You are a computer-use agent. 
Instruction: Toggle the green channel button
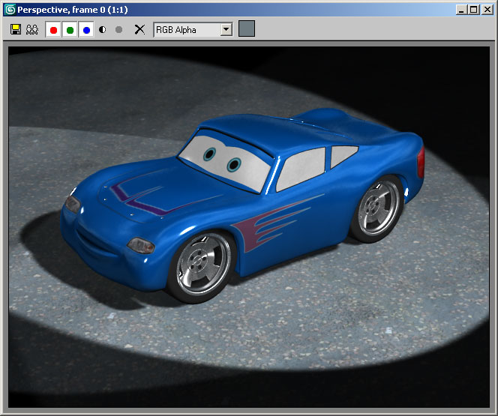click(x=70, y=30)
